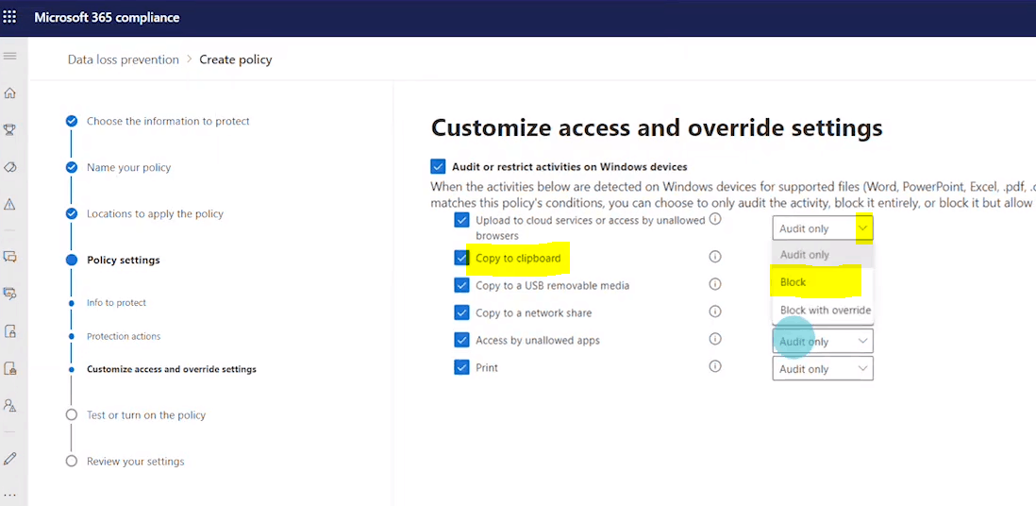Select Customize access and override settings sub-step
Image resolution: width=1036 pixels, height=506 pixels.
(172, 369)
